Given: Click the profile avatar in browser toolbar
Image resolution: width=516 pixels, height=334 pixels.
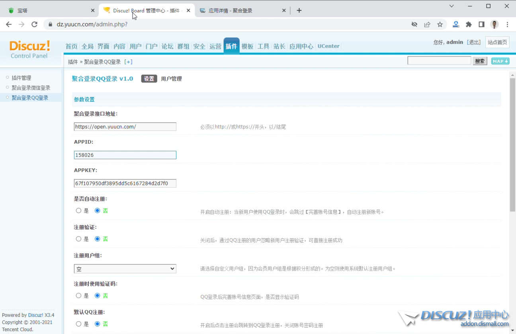Looking at the screenshot, I should click(x=494, y=24).
